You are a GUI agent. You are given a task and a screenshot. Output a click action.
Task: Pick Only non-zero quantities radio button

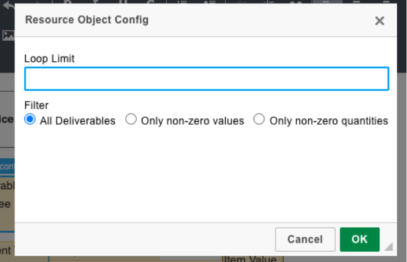[x=259, y=119]
